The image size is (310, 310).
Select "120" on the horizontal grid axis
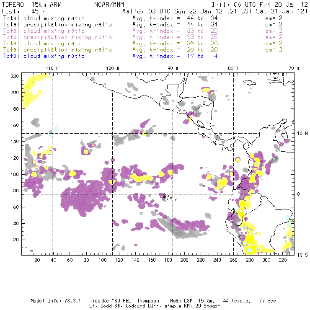pos(119,260)
